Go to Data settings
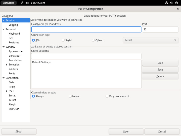 [x=12, y=82]
